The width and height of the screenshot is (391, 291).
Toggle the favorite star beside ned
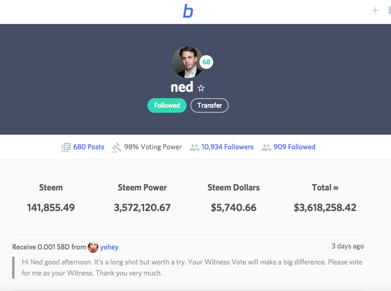pyautogui.click(x=202, y=88)
